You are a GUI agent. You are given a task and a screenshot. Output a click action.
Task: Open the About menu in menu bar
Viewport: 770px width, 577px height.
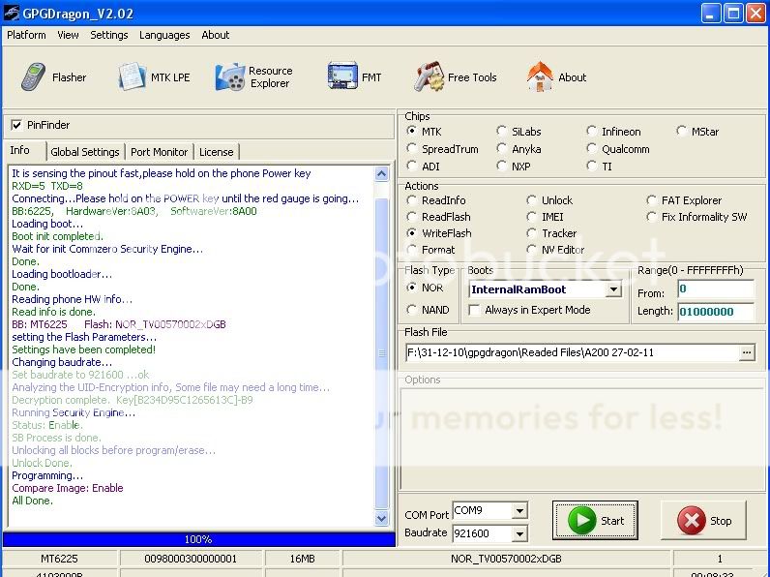(216, 35)
